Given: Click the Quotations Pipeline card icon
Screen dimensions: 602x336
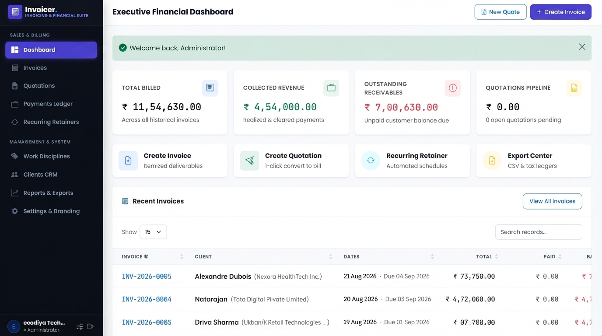Looking at the screenshot, I should click(x=574, y=88).
